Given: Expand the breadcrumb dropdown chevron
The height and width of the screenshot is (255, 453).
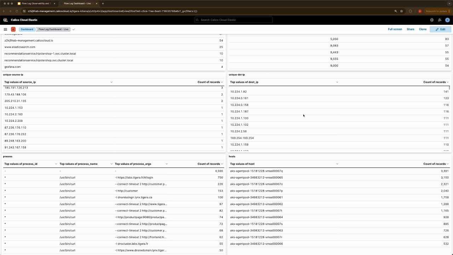Looking at the screenshot, I should [74, 29].
